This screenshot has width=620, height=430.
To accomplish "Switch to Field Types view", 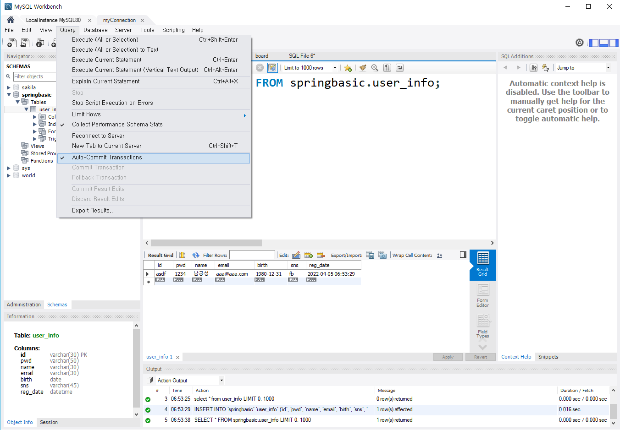I will (x=483, y=326).
